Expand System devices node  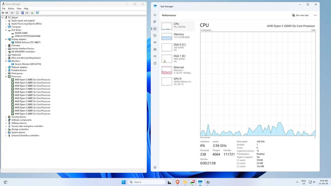6,132
